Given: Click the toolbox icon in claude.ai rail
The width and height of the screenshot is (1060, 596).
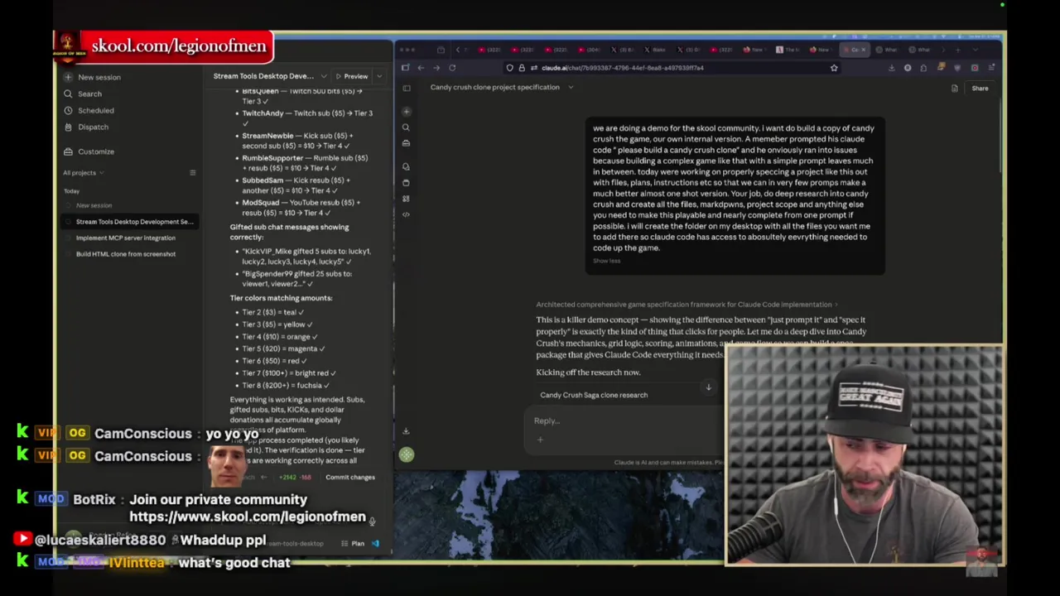Looking at the screenshot, I should 406,143.
